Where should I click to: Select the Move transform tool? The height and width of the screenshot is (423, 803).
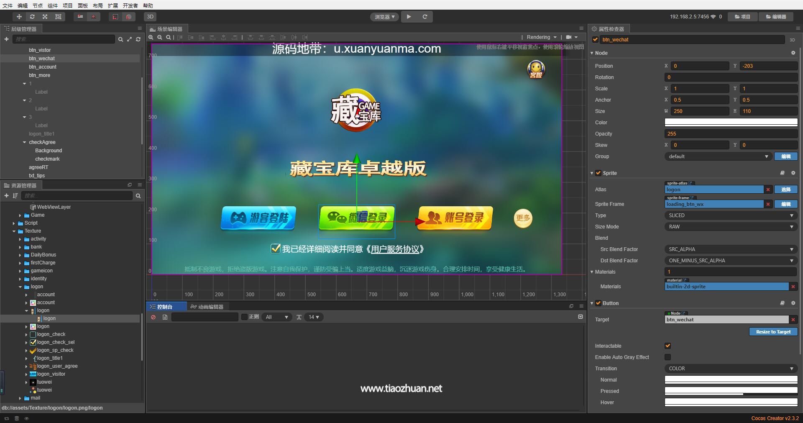click(x=19, y=17)
